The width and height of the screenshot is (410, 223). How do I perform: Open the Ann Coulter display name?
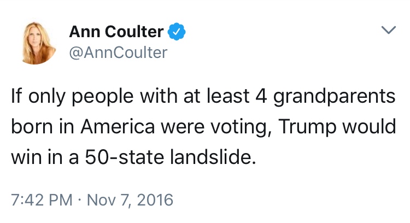point(116,32)
